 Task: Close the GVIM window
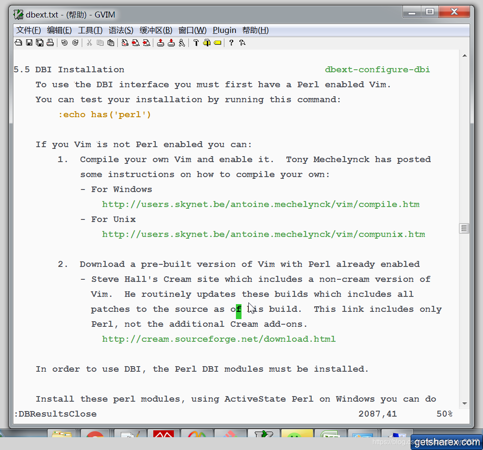click(x=454, y=12)
